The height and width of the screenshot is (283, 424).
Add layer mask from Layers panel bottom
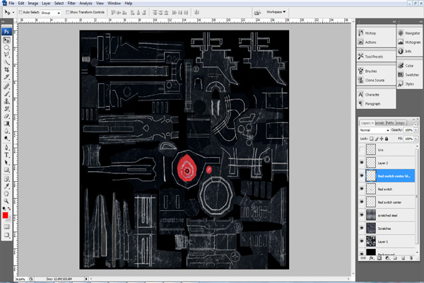pos(379,258)
